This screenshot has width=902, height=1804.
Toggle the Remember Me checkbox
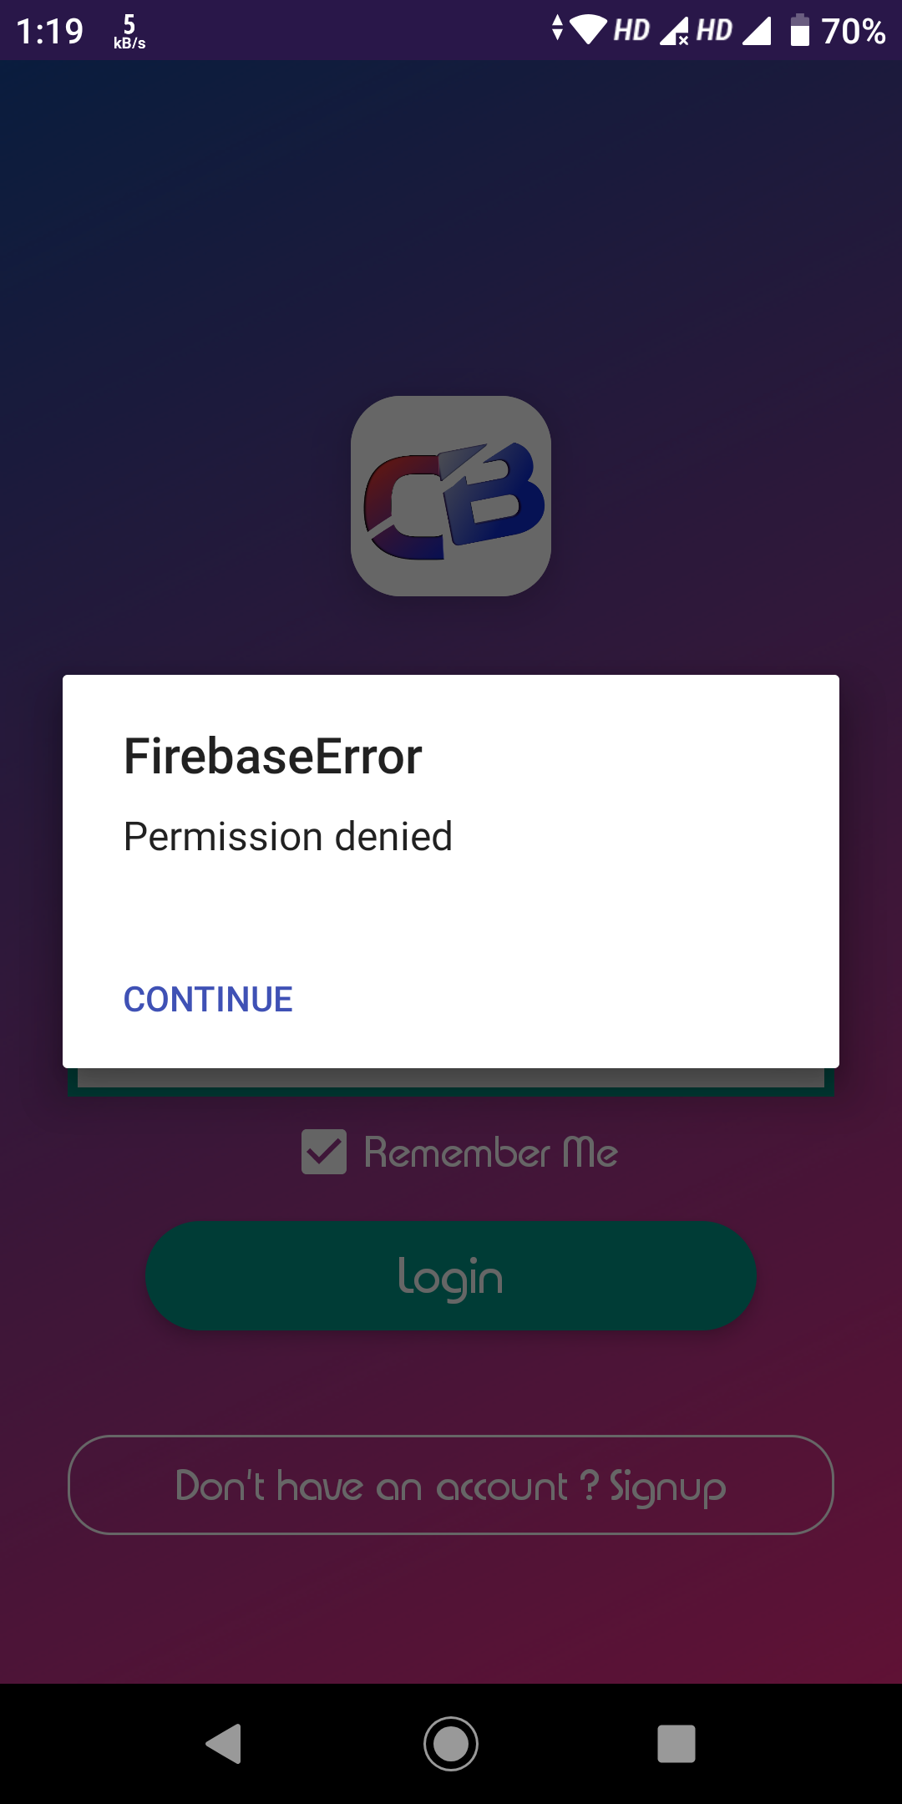(324, 1152)
